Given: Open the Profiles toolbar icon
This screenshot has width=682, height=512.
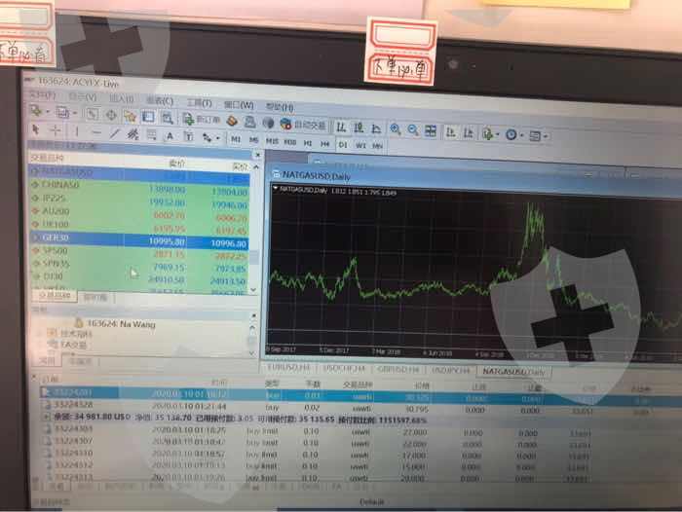Looking at the screenshot, I should 62,113.
